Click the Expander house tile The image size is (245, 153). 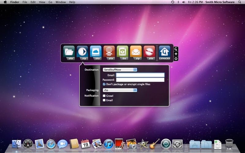(x=164, y=53)
